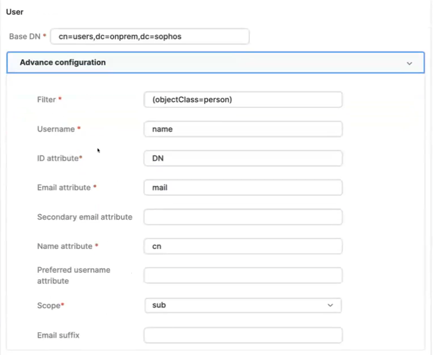433x355 pixels.
Task: Click the empty Secondary email attribute field
Action: pos(243,217)
